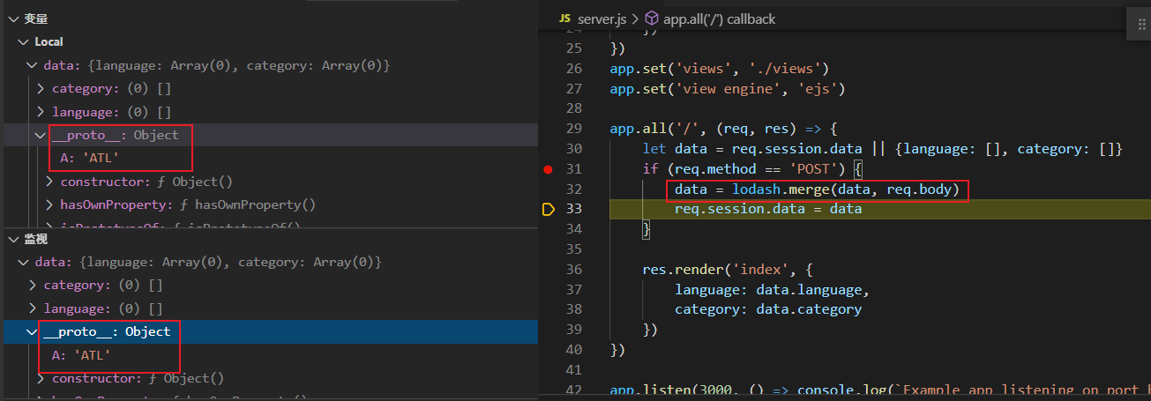Expand constructor entry in 变量 panel
Viewport: 1151px width, 401px height.
click(49, 182)
